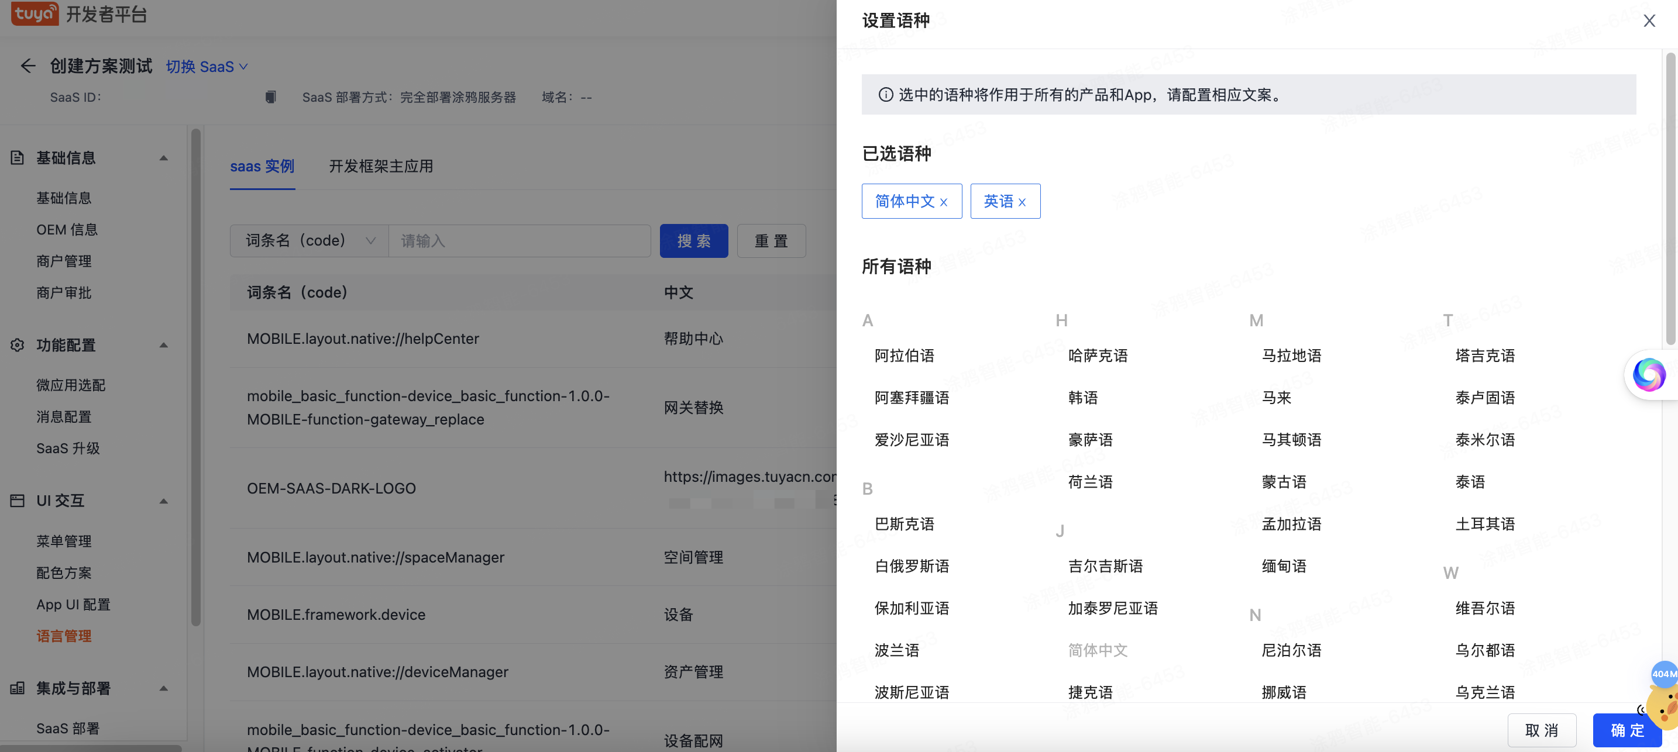Image resolution: width=1678 pixels, height=752 pixels.
Task: Switch to the 开发框架主应用 tab
Action: click(381, 166)
